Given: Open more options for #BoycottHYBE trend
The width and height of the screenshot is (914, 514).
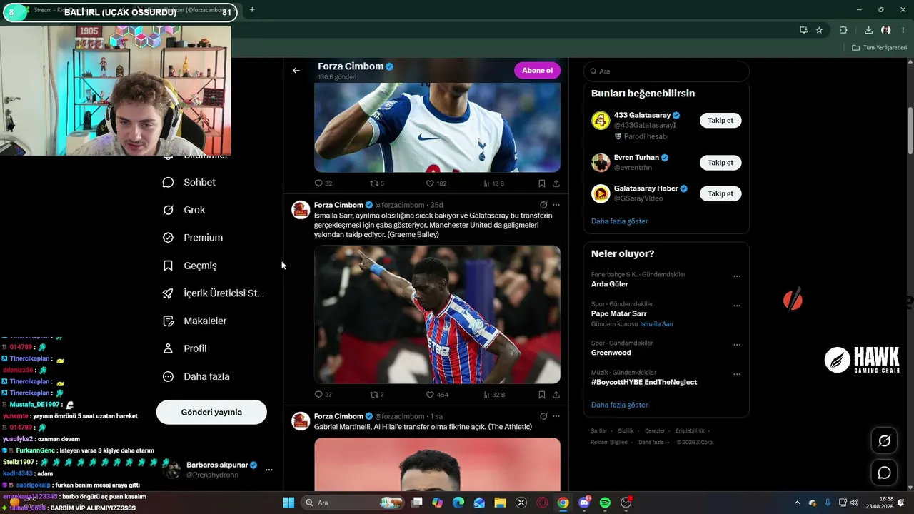Looking at the screenshot, I should point(737,374).
